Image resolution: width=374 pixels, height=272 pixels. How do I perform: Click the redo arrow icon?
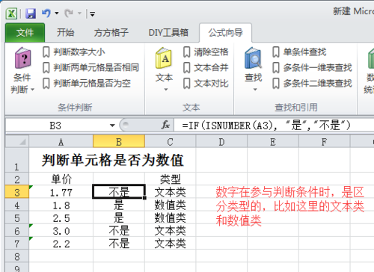click(x=69, y=13)
